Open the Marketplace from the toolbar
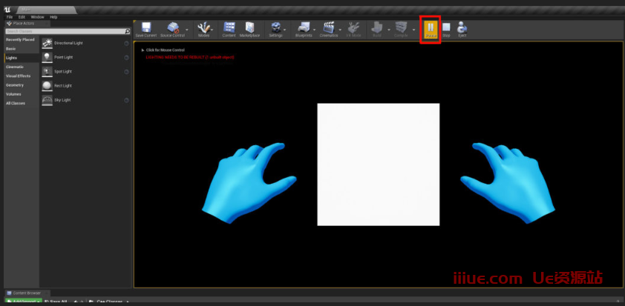 pos(250,28)
